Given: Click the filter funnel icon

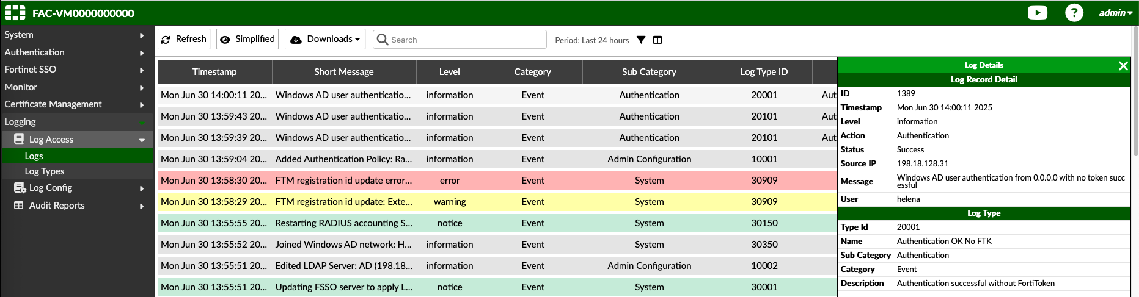Looking at the screenshot, I should (641, 40).
